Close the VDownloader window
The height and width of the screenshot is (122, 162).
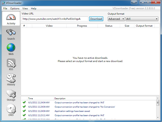tap(156, 2)
